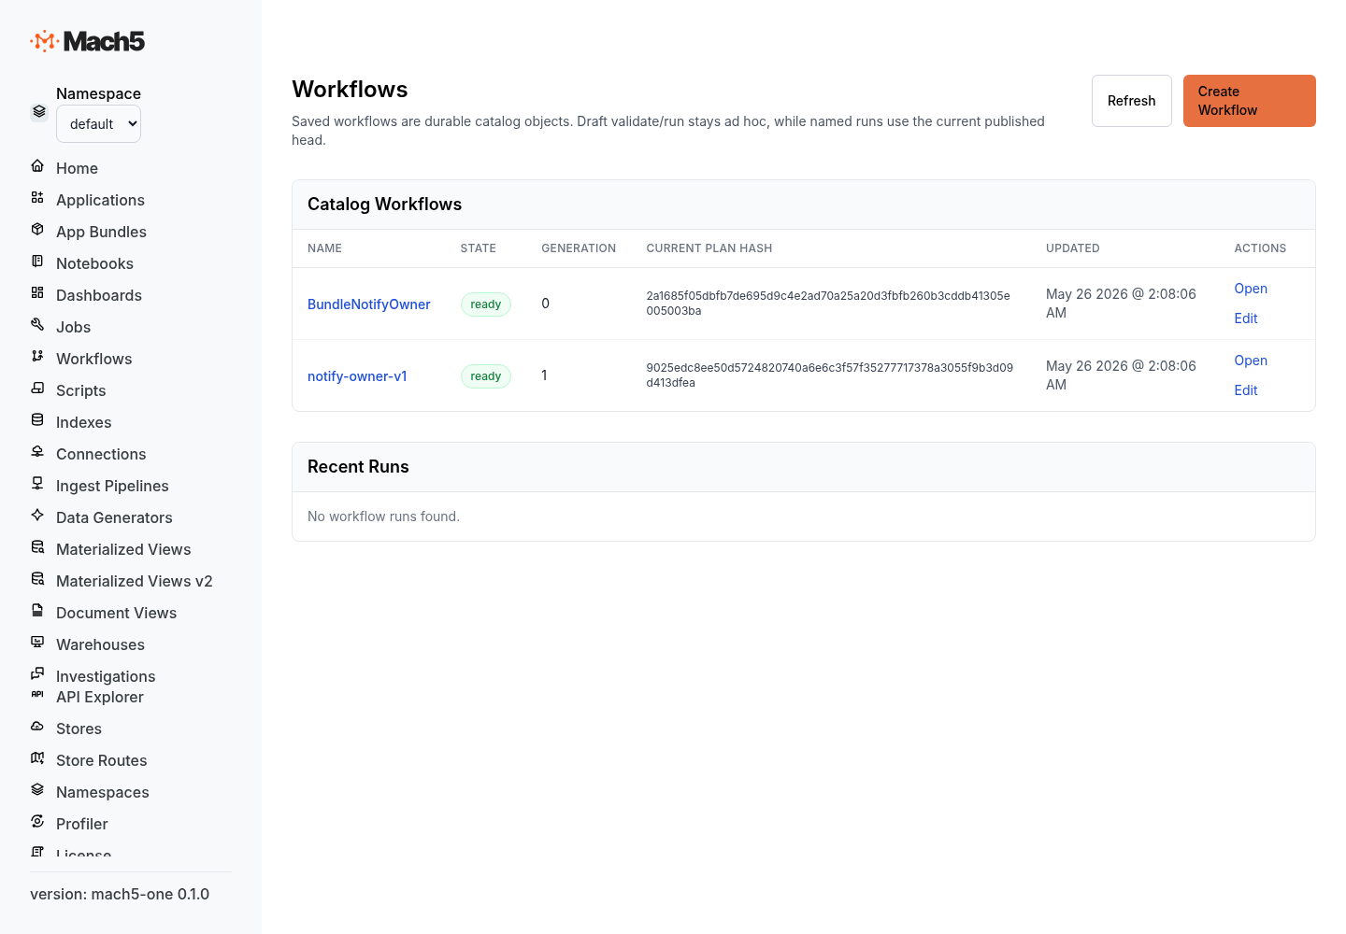The image size is (1346, 934).
Task: Select Dashboards in sidebar
Action: [x=99, y=295]
